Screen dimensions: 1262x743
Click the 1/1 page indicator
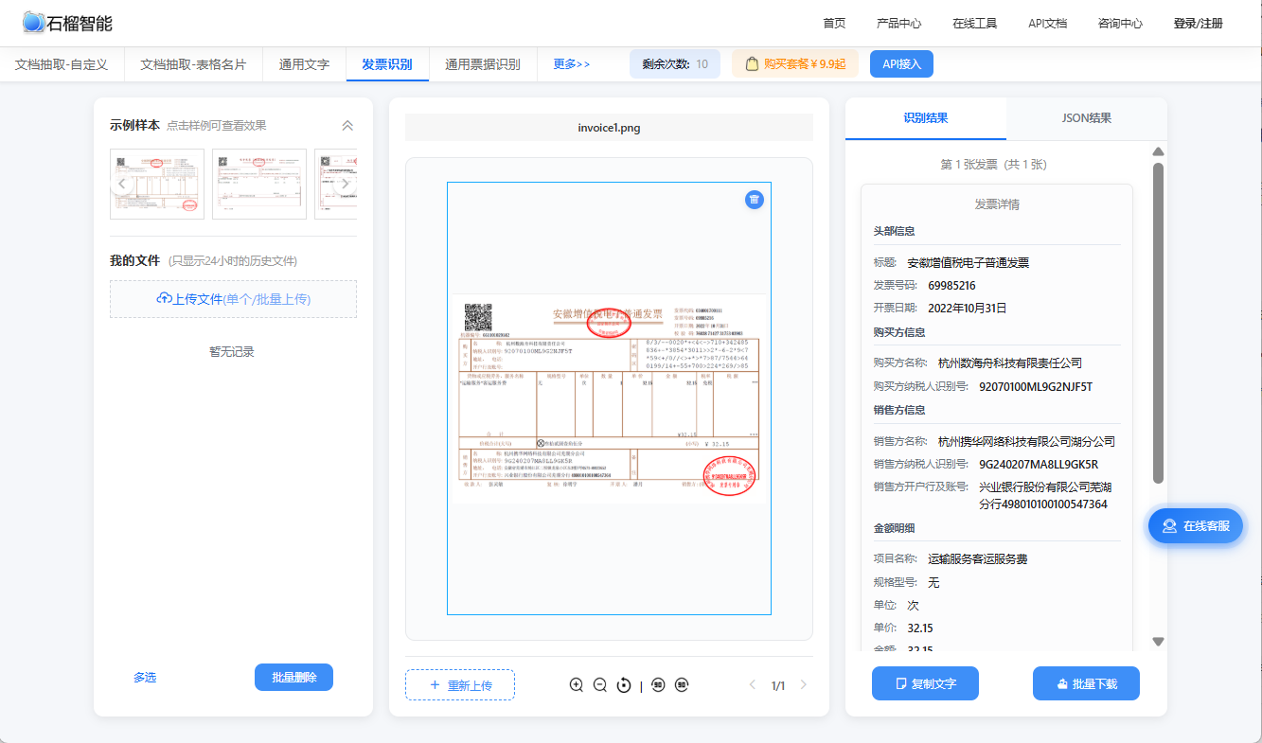pyautogui.click(x=778, y=685)
